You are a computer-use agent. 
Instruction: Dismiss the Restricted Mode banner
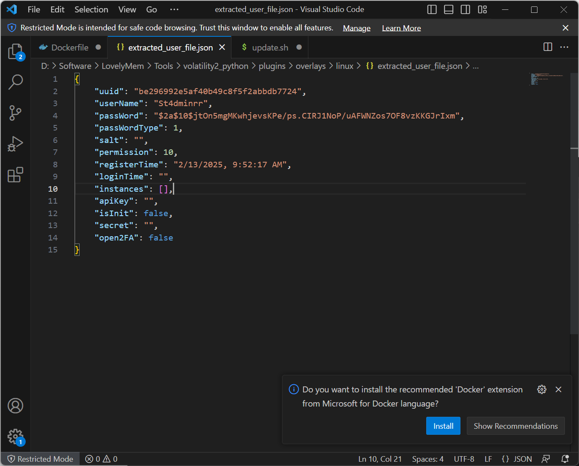point(565,28)
